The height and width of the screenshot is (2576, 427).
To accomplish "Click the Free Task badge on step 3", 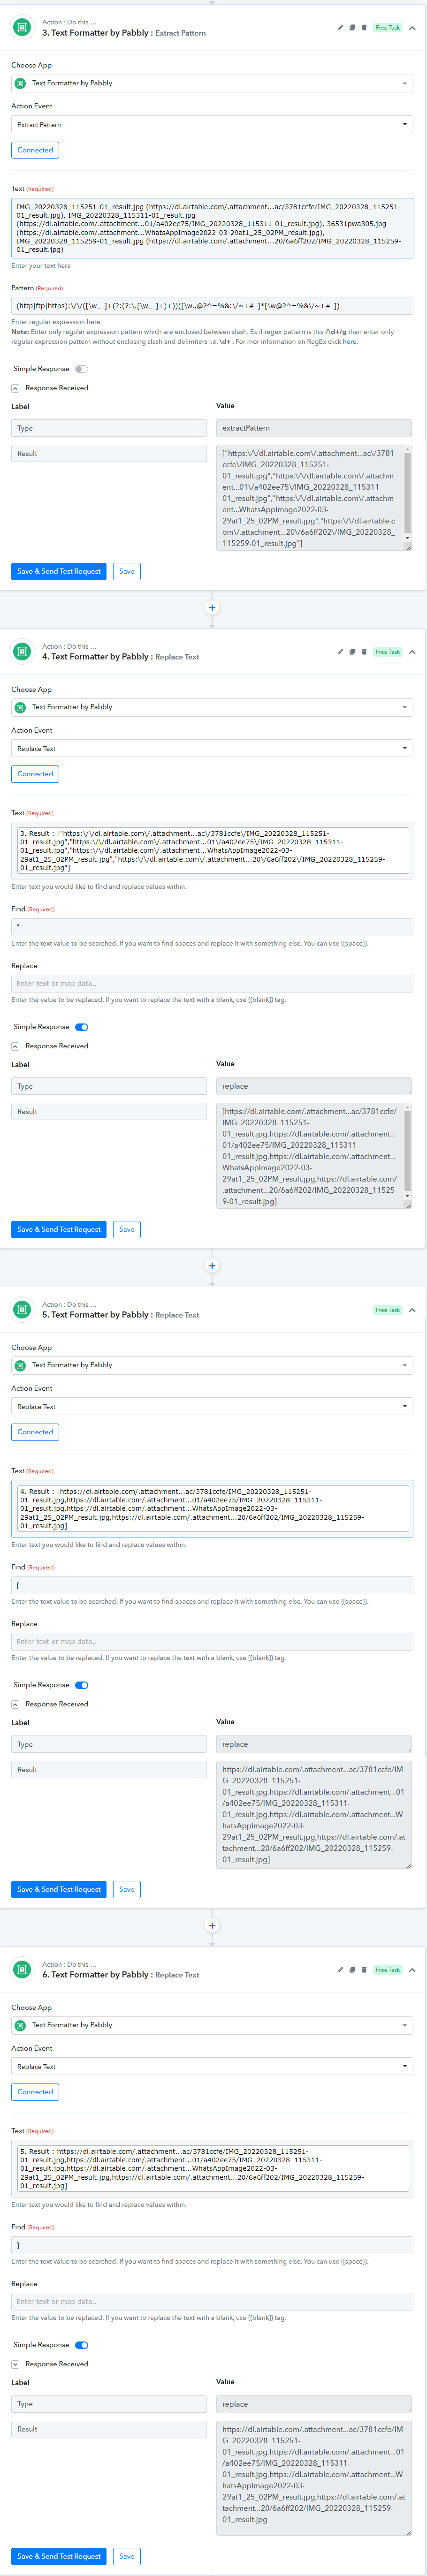I will click(x=388, y=28).
